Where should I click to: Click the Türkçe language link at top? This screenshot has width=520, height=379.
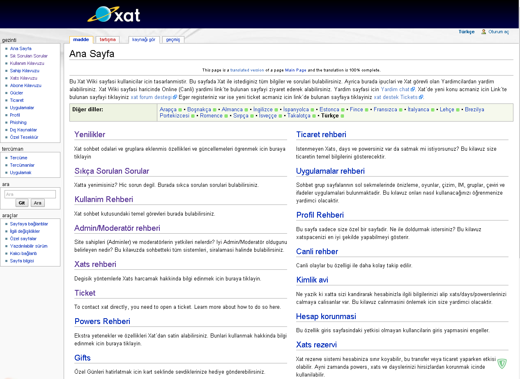point(467,32)
